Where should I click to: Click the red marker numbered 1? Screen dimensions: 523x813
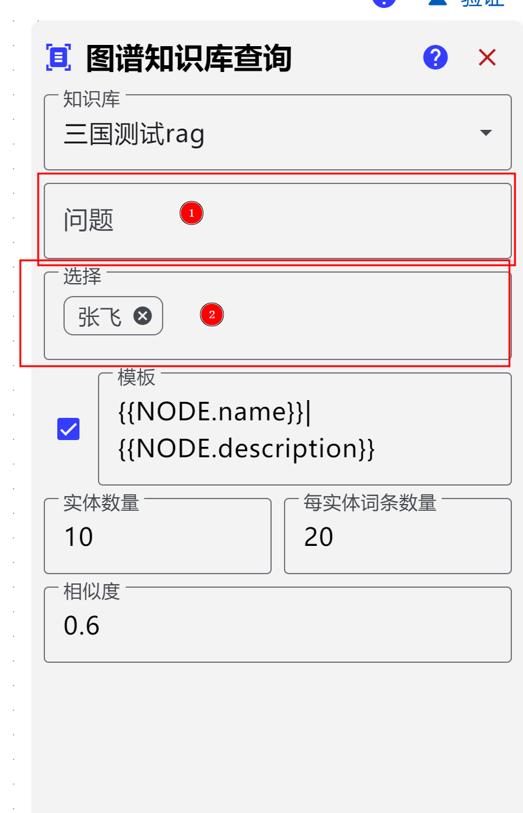192,214
